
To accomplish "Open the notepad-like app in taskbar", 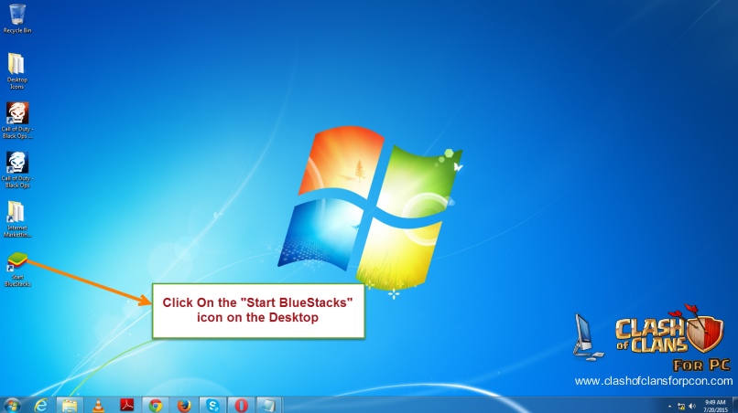I will click(x=269, y=405).
